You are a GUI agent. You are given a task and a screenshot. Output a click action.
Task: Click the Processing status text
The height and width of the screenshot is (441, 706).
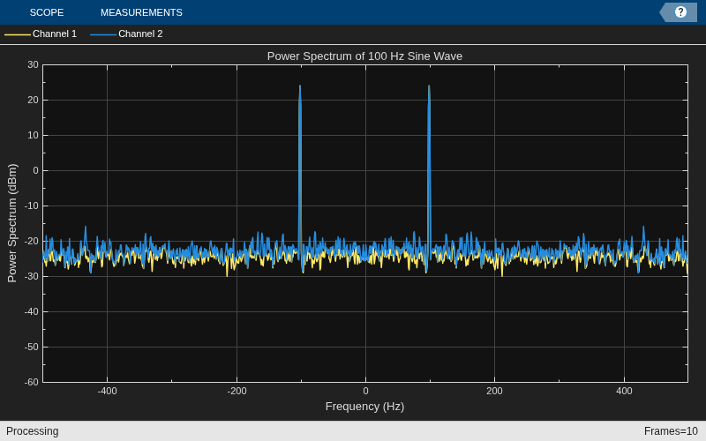click(x=33, y=431)
